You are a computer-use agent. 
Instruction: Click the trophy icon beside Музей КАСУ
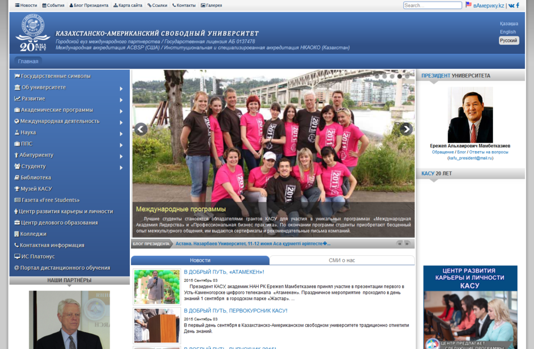pyautogui.click(x=17, y=189)
